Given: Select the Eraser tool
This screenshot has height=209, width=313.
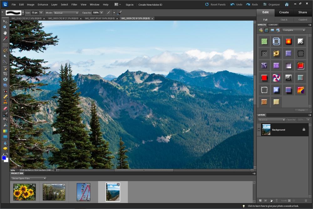Looking at the screenshot, I should [x=5, y=108].
